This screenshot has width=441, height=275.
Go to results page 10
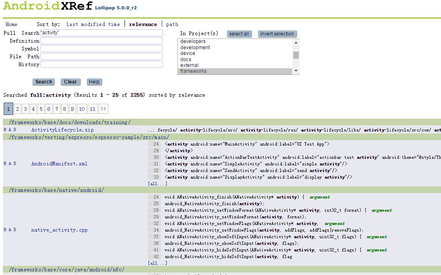point(82,109)
